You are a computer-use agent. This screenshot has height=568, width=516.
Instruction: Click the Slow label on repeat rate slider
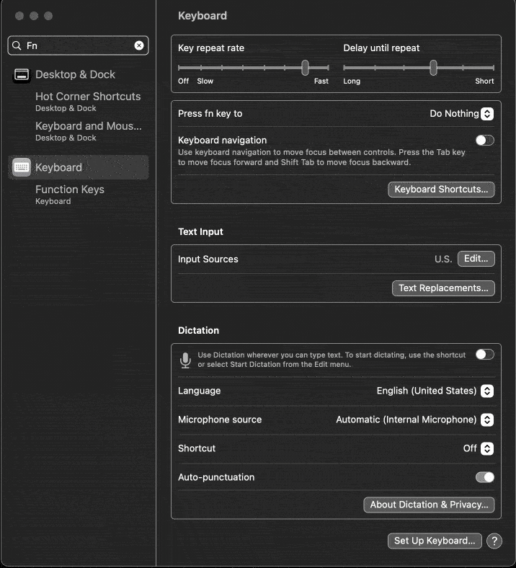(205, 81)
